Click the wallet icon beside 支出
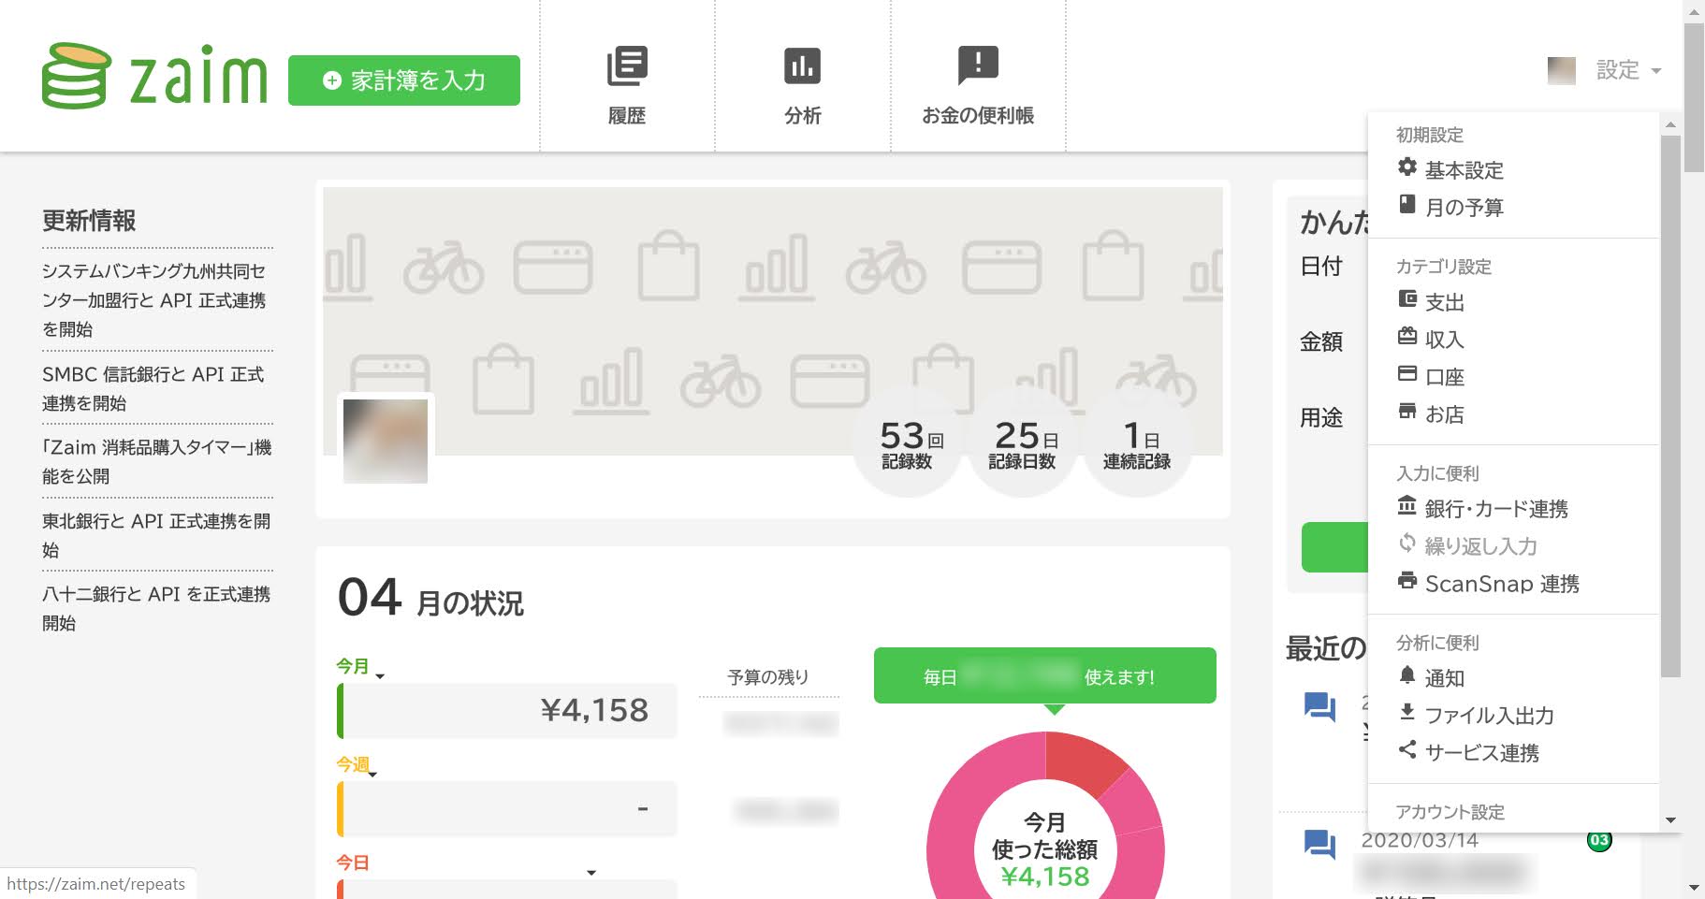 tap(1407, 298)
